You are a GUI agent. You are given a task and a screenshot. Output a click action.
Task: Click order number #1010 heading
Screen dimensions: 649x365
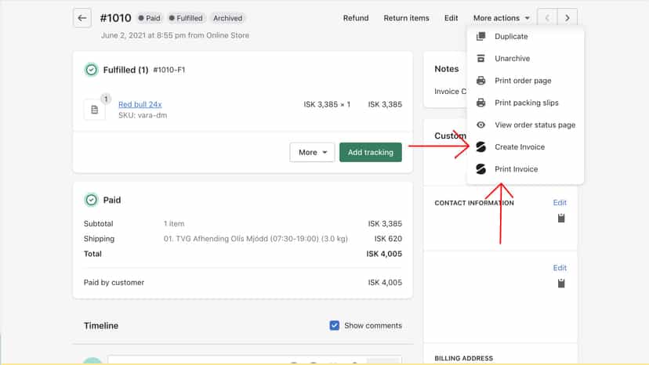[x=115, y=18]
